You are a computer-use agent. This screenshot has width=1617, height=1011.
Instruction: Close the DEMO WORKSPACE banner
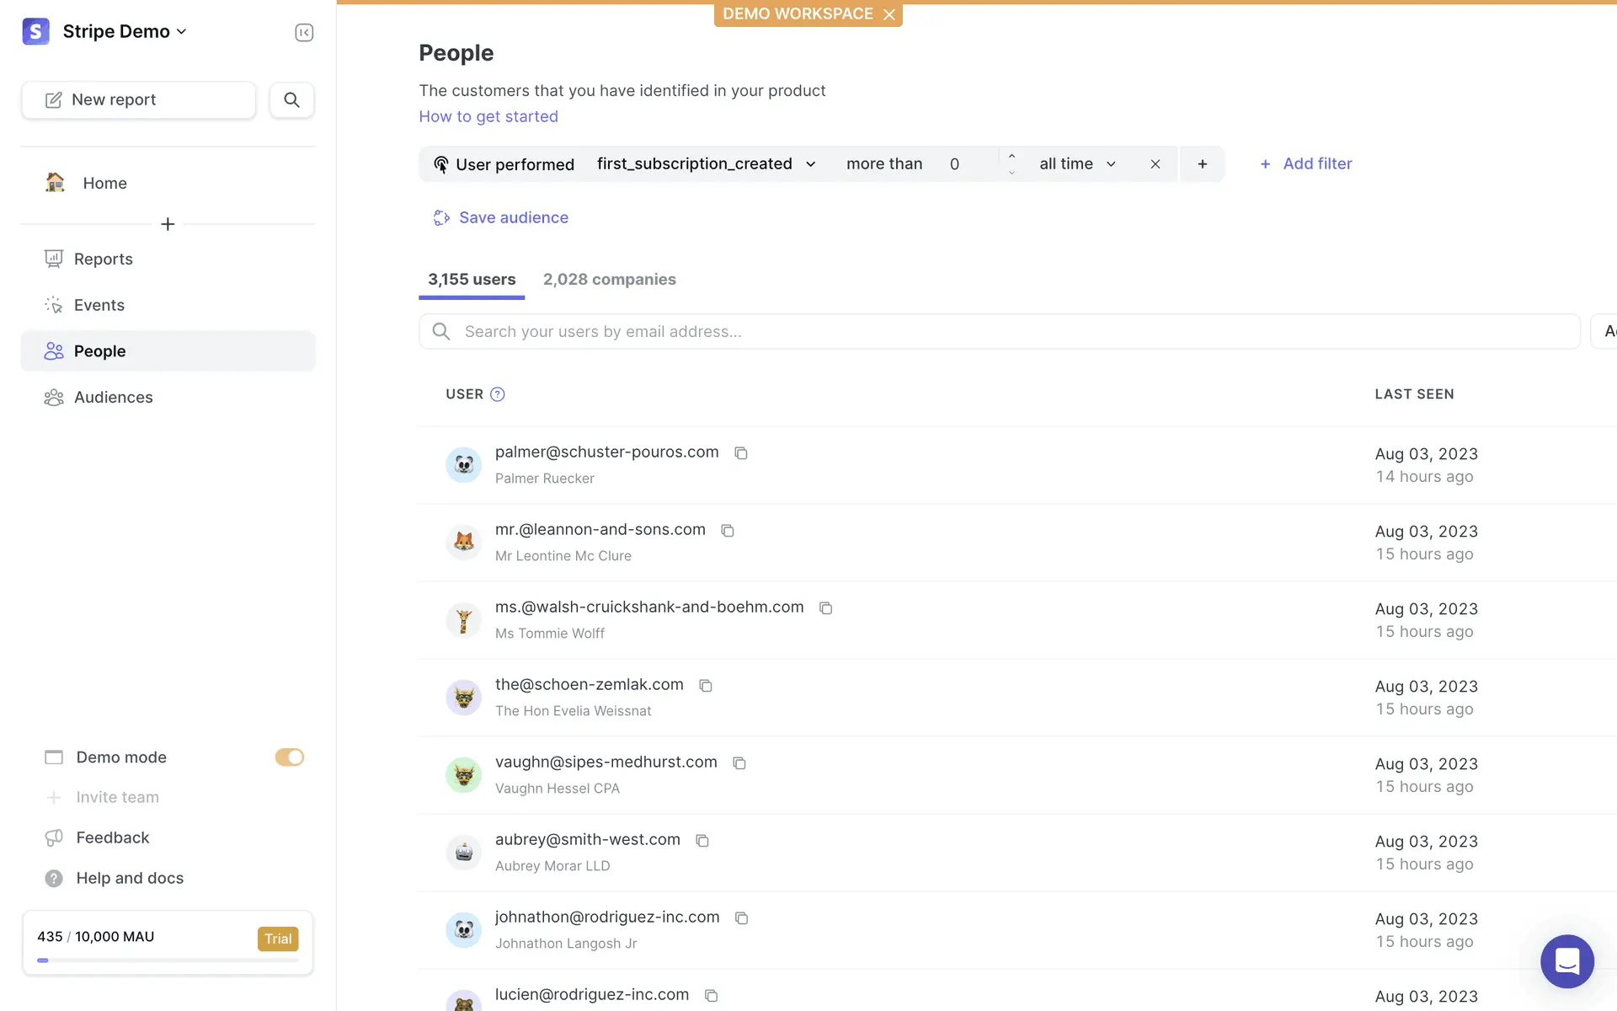889,14
